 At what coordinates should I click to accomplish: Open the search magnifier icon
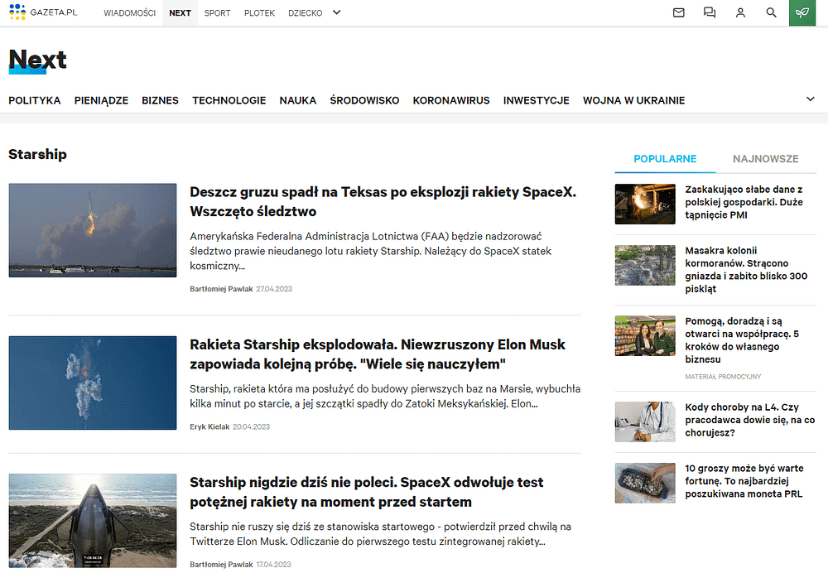(771, 12)
